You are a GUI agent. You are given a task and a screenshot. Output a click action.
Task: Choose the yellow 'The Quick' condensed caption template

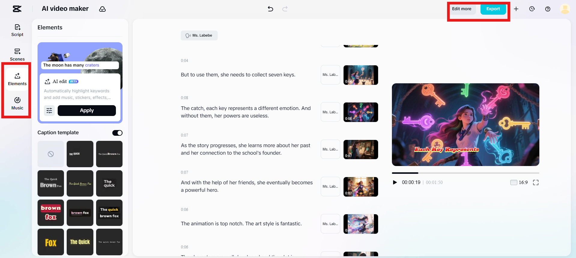[80, 242]
